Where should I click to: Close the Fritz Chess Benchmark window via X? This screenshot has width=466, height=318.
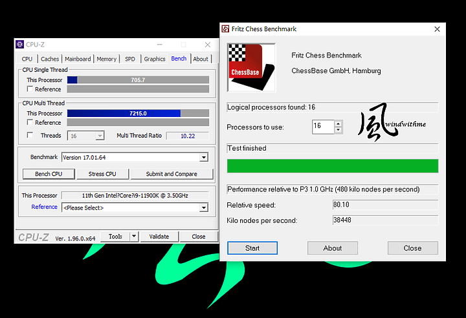pyautogui.click(x=437, y=29)
